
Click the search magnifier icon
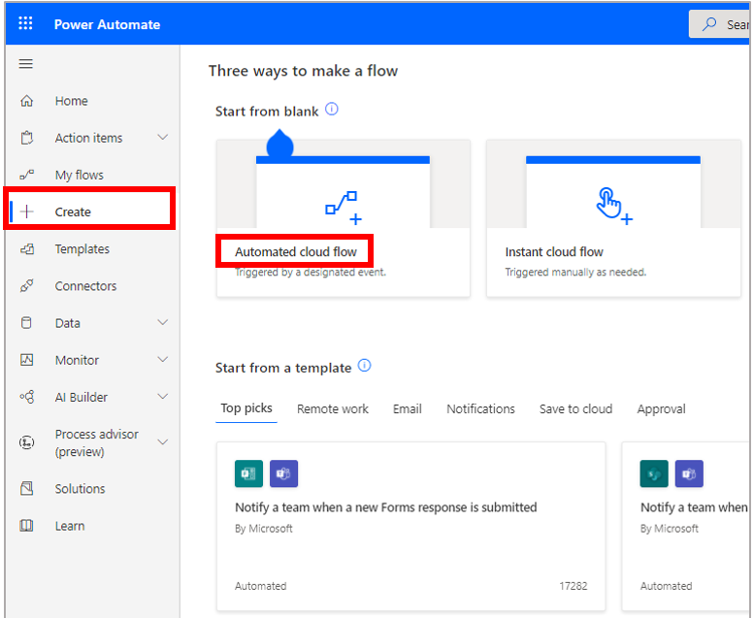pos(709,24)
